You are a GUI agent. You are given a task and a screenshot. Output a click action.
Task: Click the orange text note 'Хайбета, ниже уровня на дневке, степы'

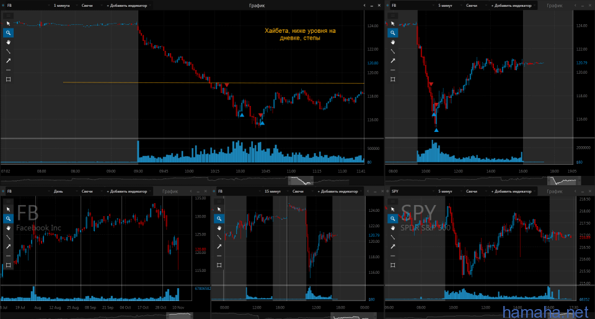pos(300,34)
